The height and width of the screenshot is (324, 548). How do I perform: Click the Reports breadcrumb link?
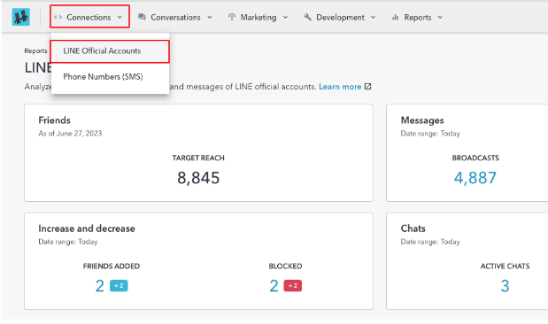[x=35, y=50]
